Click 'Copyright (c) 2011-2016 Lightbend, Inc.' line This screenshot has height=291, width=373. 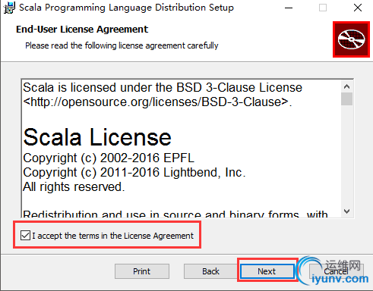coord(134,173)
